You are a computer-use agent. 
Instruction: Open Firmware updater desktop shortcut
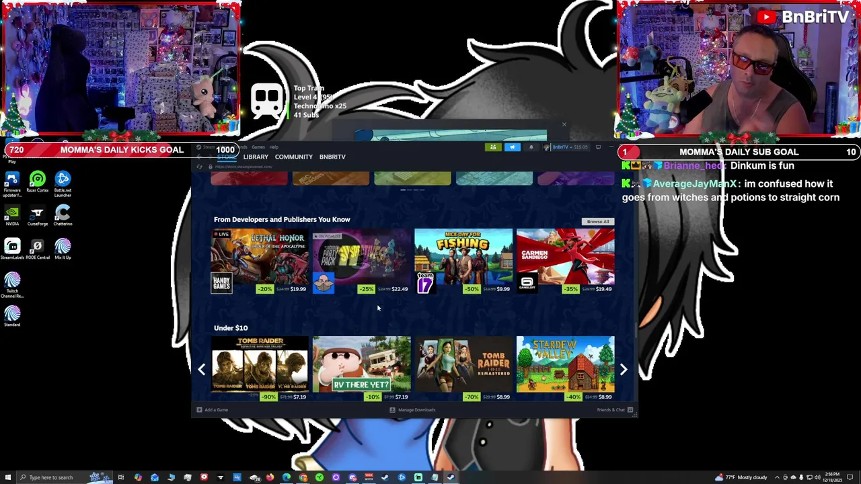tap(12, 184)
